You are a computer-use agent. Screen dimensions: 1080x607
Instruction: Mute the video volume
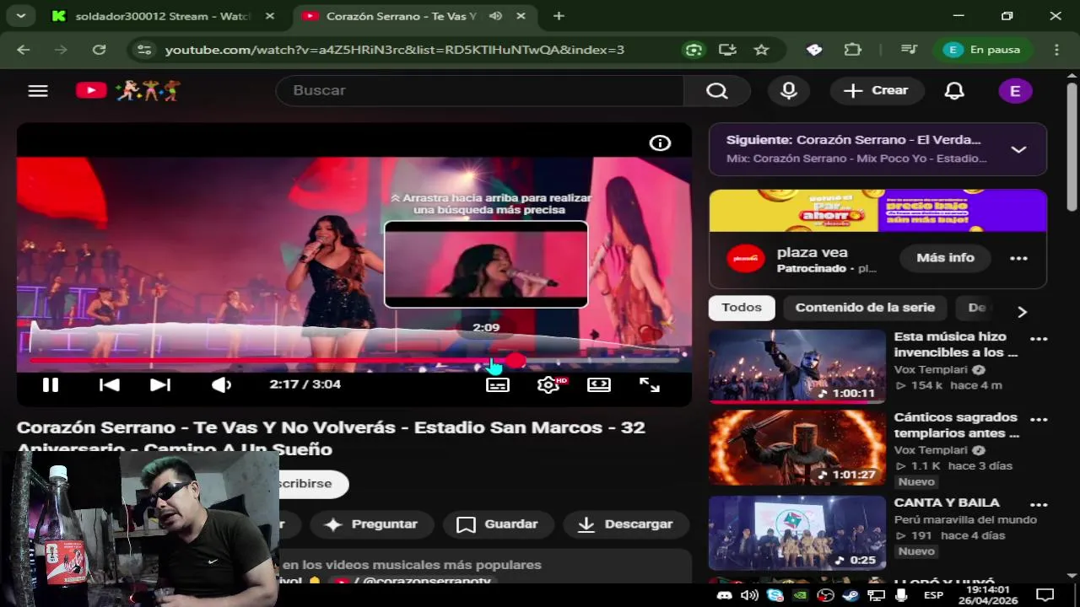(221, 384)
